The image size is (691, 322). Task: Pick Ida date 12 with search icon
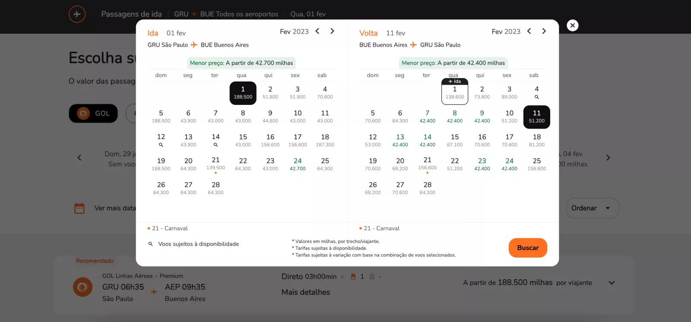[x=161, y=140]
